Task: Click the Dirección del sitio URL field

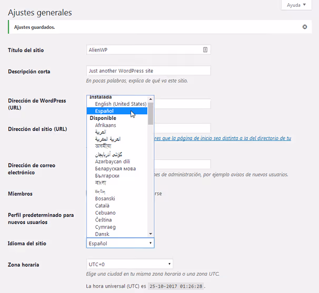Action: coord(182,128)
